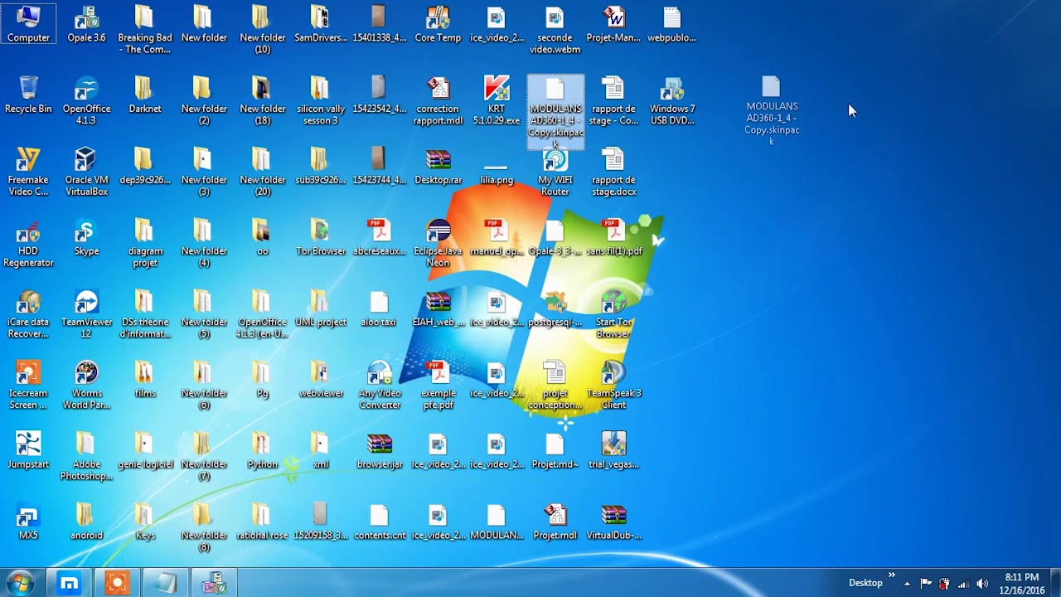Open the Windows Start menu
Viewport: 1061px width, 597px height.
tap(20, 583)
